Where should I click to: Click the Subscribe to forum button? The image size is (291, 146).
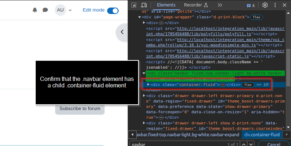(x=80, y=109)
